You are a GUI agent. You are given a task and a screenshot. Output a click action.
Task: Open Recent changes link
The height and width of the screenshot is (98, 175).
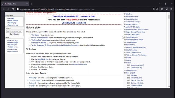13,21
